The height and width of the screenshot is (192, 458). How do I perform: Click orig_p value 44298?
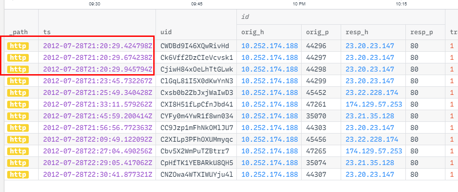pyautogui.click(x=316, y=69)
